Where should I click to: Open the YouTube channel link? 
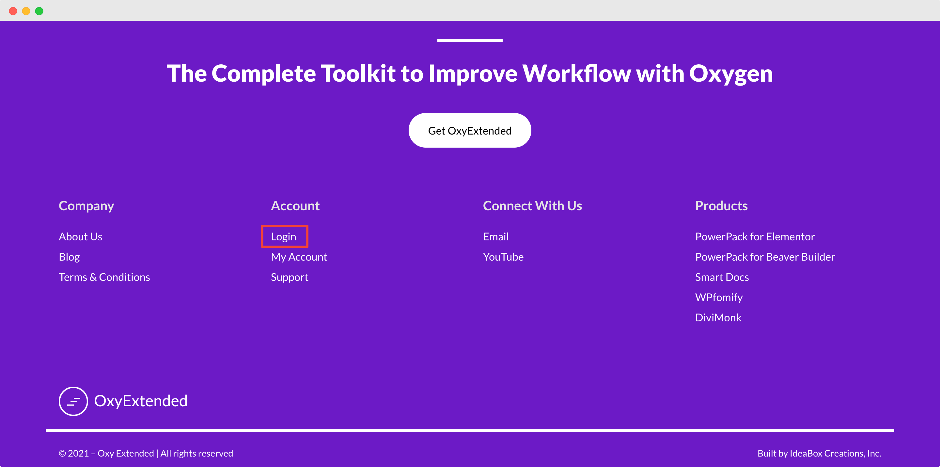pyautogui.click(x=503, y=256)
